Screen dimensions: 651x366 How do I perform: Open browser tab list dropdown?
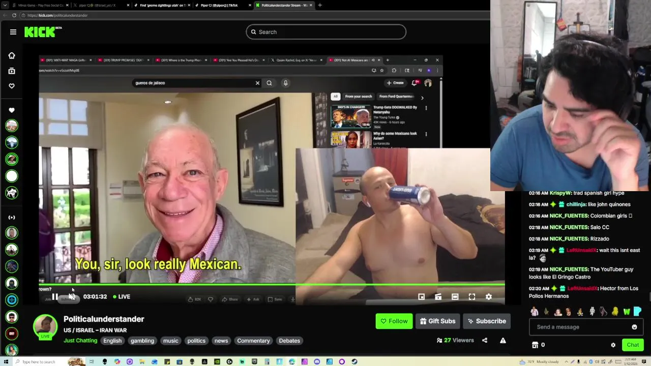4,5
